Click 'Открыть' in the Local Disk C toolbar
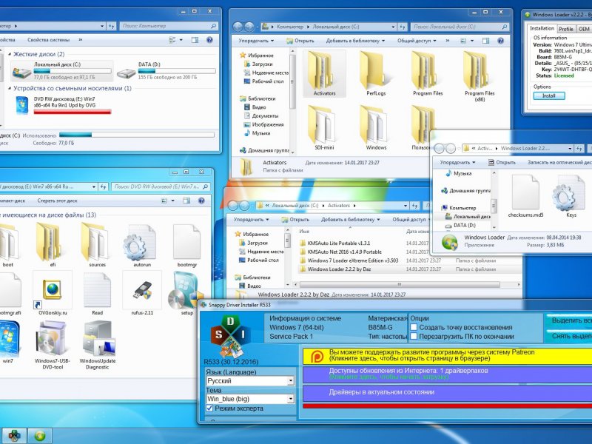592x444 pixels. (x=300, y=41)
